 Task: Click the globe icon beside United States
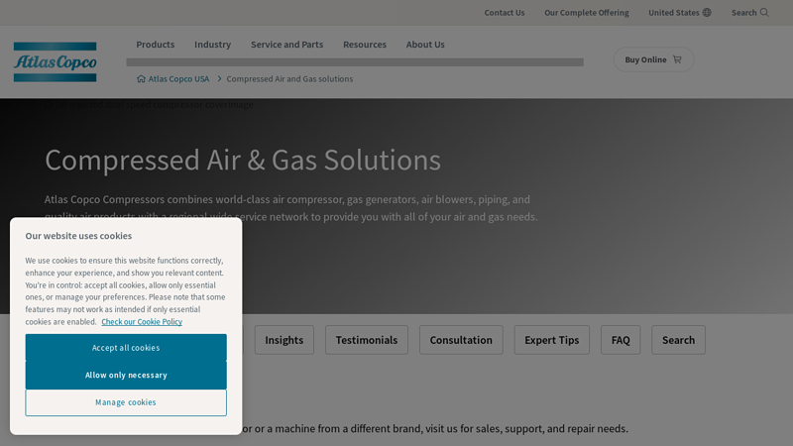pyautogui.click(x=707, y=13)
